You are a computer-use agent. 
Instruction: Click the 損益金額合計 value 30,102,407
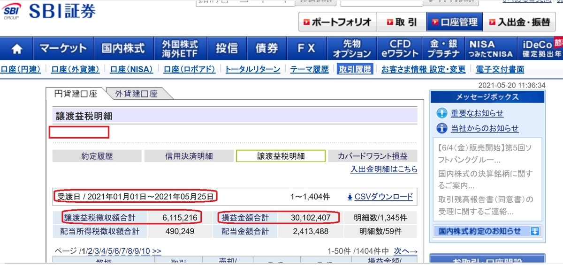310,217
